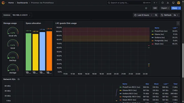
Task: Open the user avatar menu
Action: (178, 3)
